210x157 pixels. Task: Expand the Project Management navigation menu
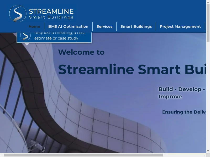tap(180, 26)
